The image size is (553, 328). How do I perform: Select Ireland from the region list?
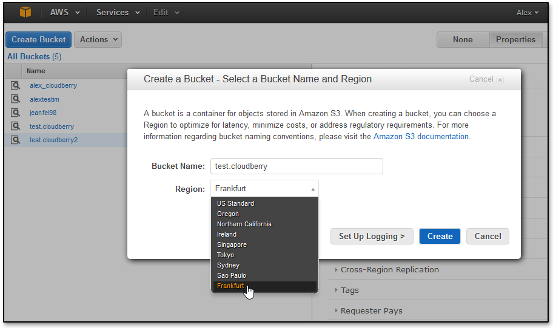[x=227, y=234]
